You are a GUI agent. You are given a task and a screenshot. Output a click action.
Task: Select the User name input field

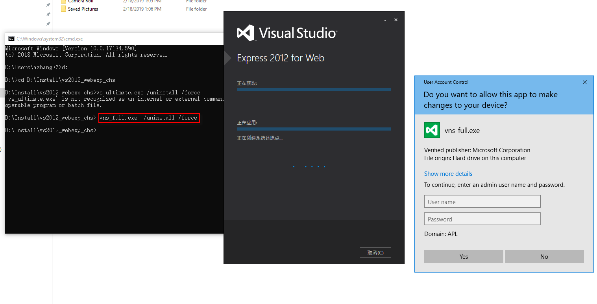pos(482,201)
